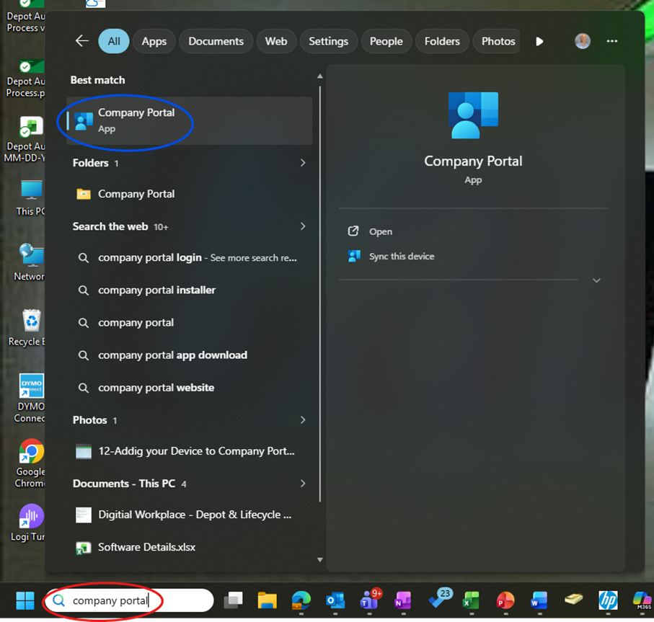
Task: Open Outlook from taskbar
Action: click(x=335, y=600)
